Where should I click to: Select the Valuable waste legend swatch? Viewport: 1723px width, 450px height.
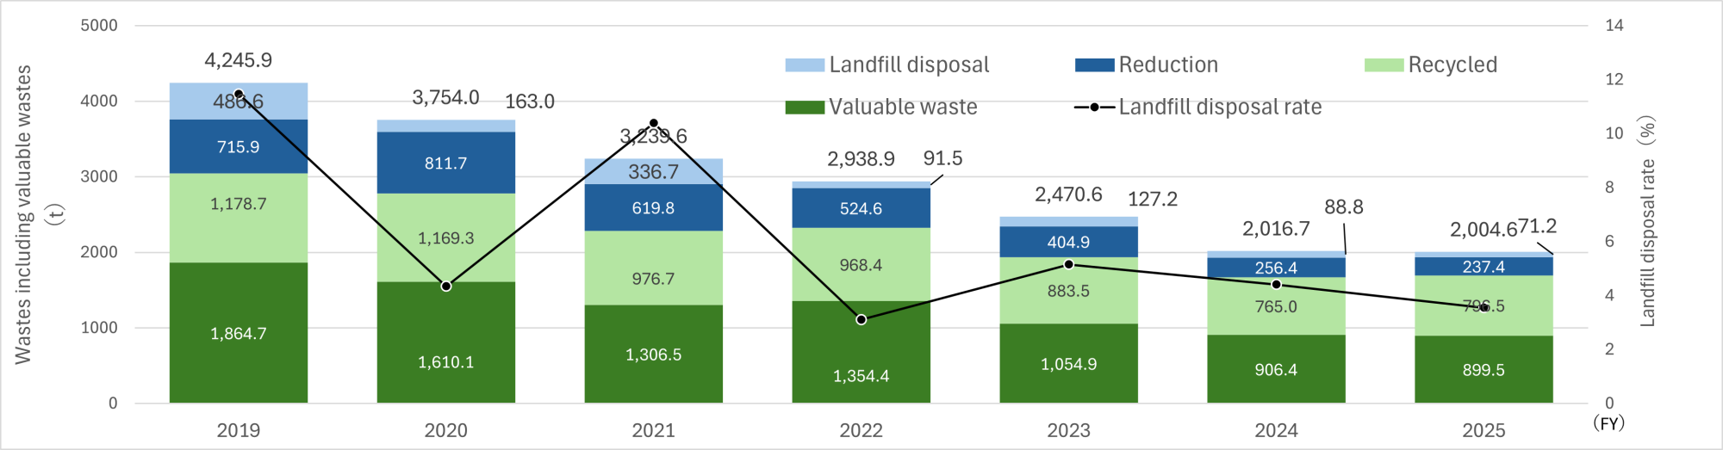[x=805, y=108]
